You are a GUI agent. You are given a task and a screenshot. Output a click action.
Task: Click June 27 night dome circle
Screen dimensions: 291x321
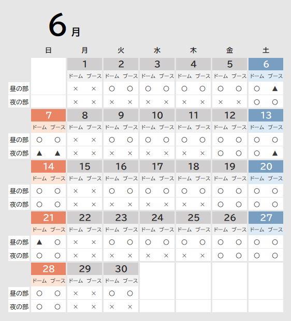pos(257,255)
